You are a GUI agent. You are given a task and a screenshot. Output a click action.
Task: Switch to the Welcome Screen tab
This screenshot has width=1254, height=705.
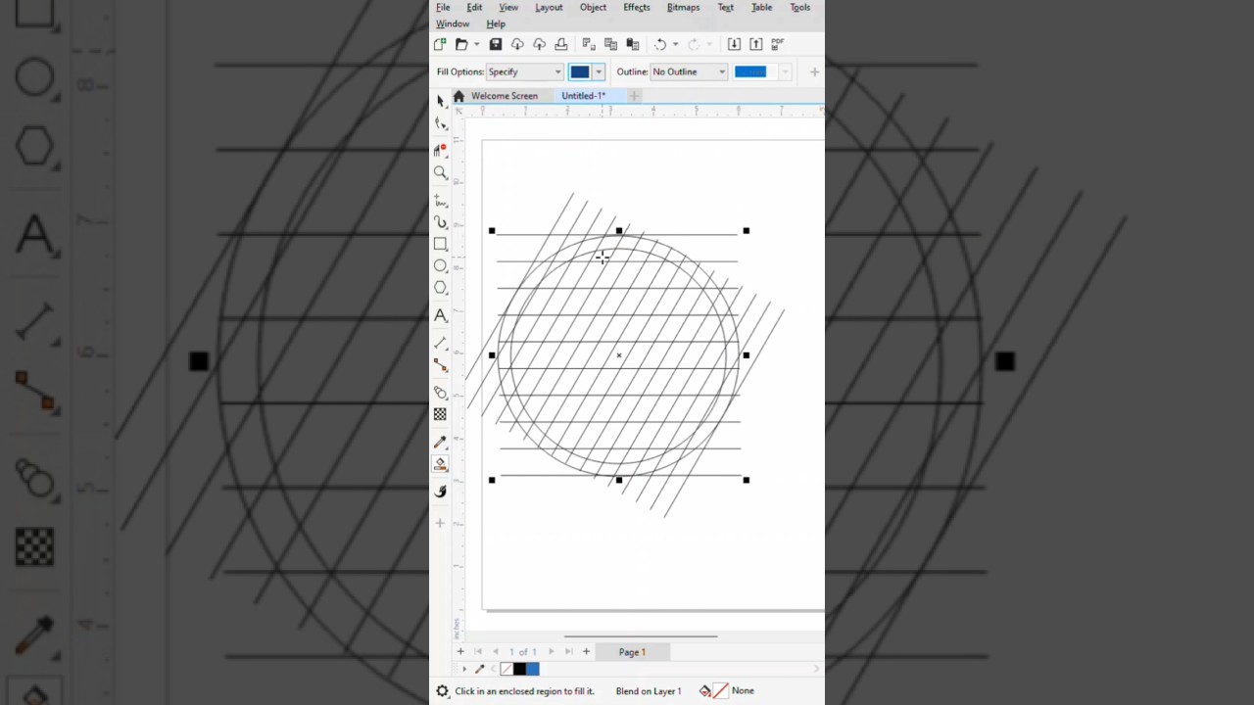[x=505, y=96]
